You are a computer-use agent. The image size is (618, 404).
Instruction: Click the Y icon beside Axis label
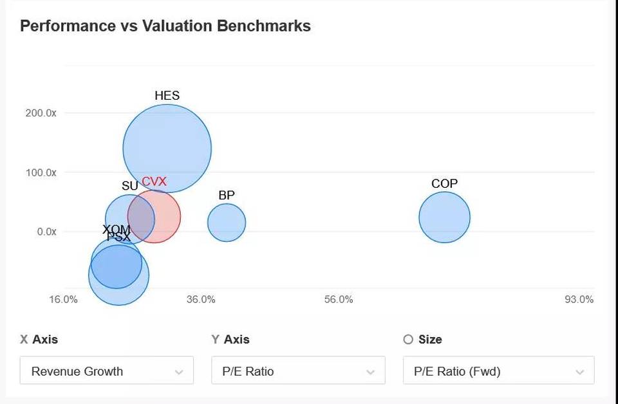[215, 340]
